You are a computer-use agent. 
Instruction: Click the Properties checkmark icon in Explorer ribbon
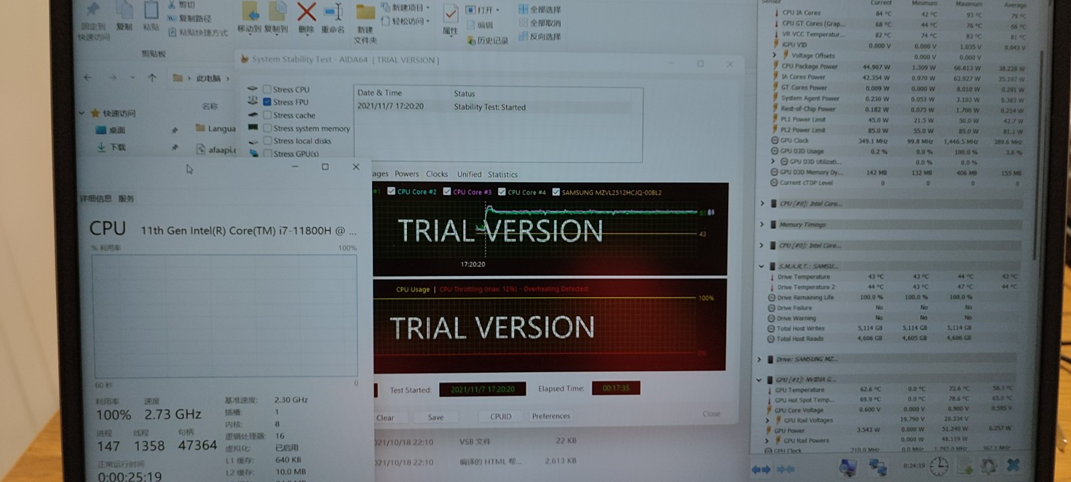[x=450, y=13]
